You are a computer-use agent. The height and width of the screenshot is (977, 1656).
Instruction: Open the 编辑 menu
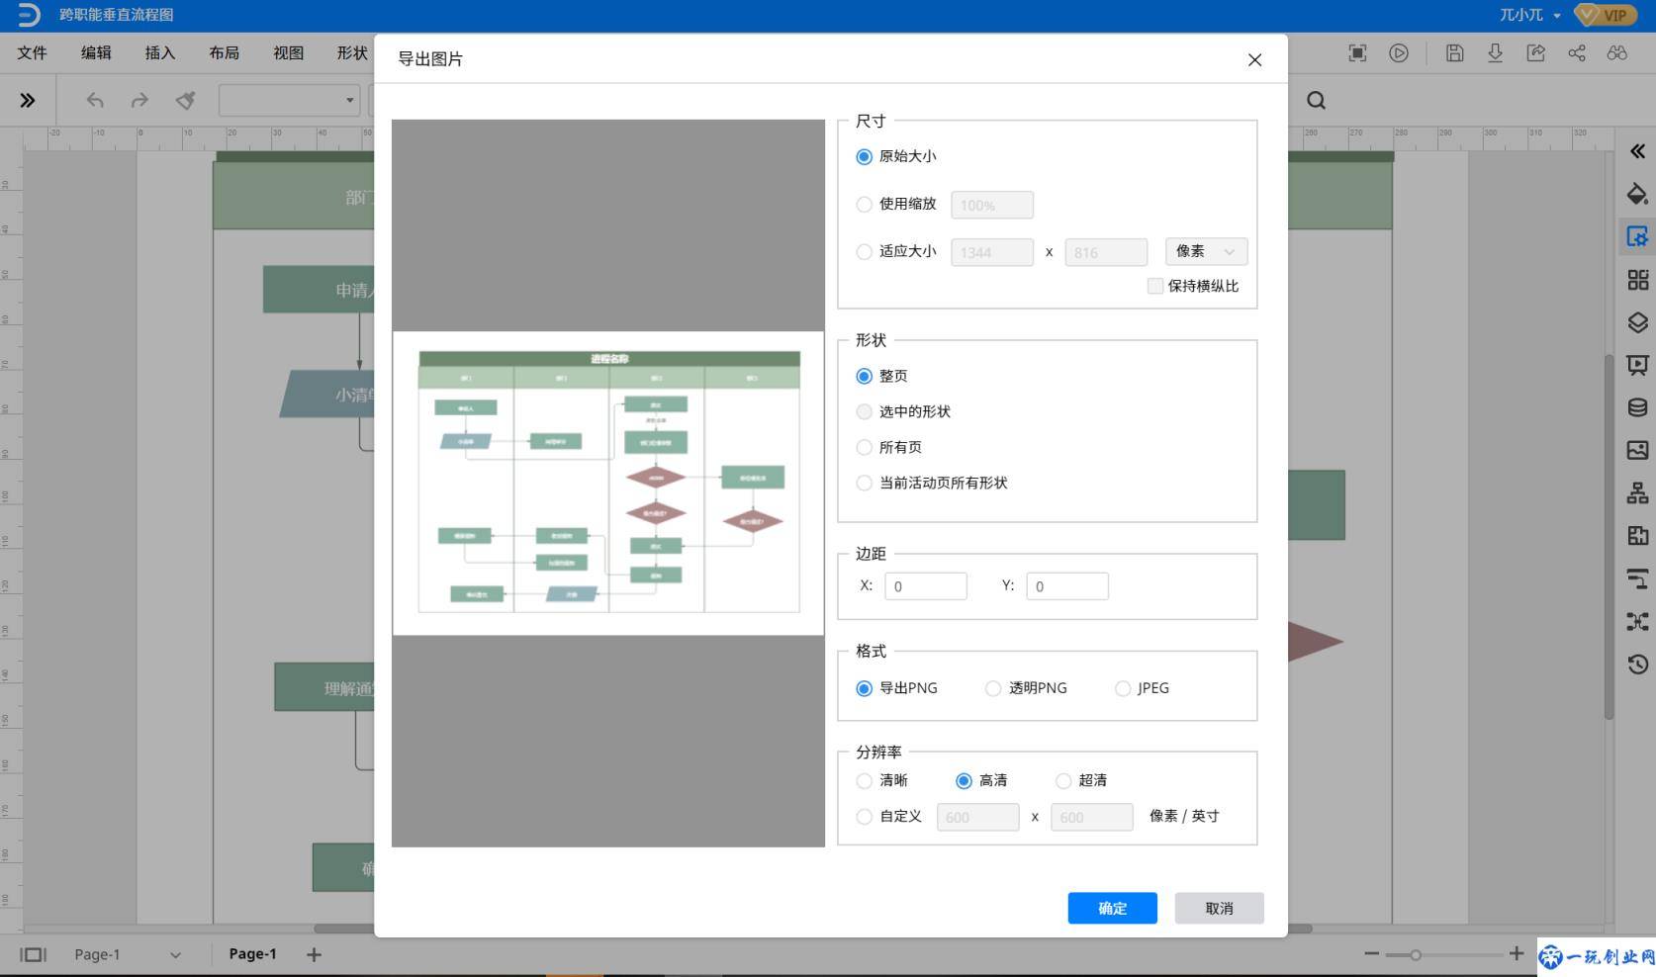coord(96,52)
